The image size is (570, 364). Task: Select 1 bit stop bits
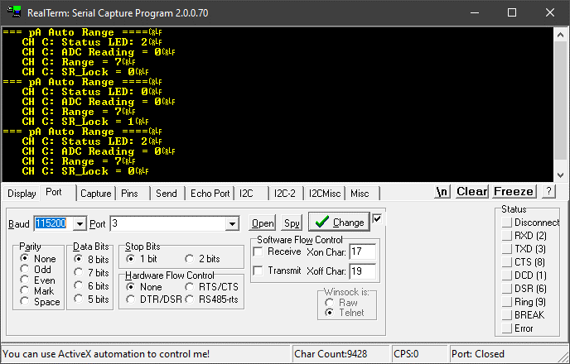pos(130,259)
